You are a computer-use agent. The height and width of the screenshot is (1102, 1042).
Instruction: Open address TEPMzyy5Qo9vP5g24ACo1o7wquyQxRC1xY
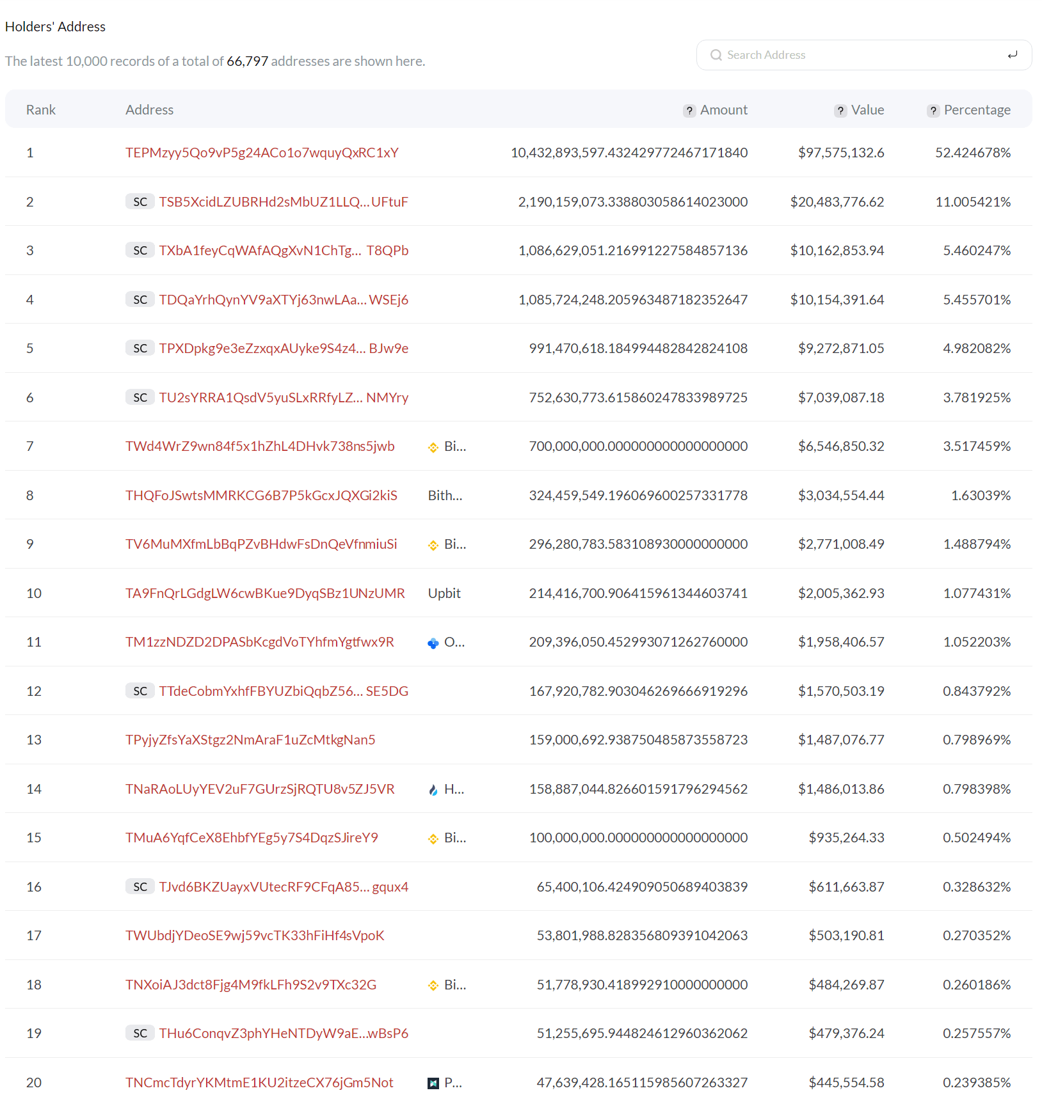tap(262, 153)
